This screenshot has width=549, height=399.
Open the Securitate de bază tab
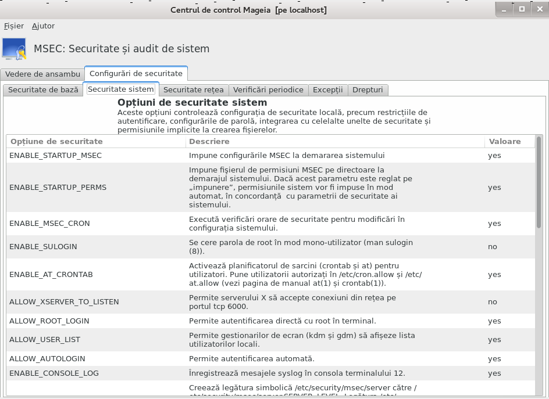click(43, 90)
